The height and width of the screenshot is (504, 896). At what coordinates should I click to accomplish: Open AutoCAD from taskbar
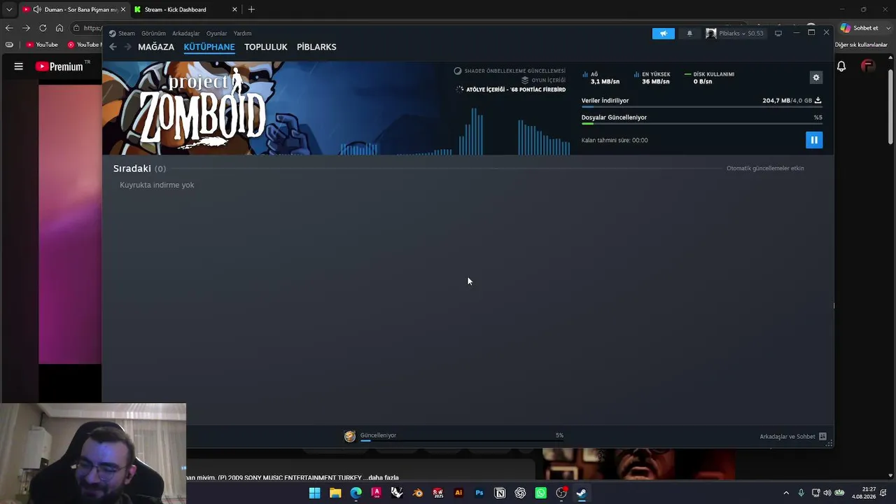[x=377, y=493]
